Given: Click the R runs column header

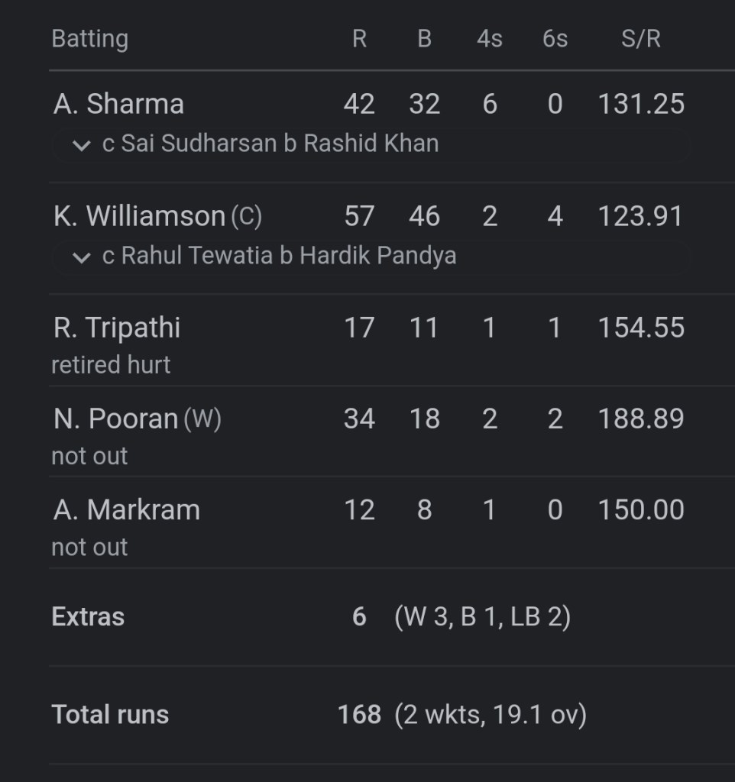Looking at the screenshot, I should coord(359,39).
